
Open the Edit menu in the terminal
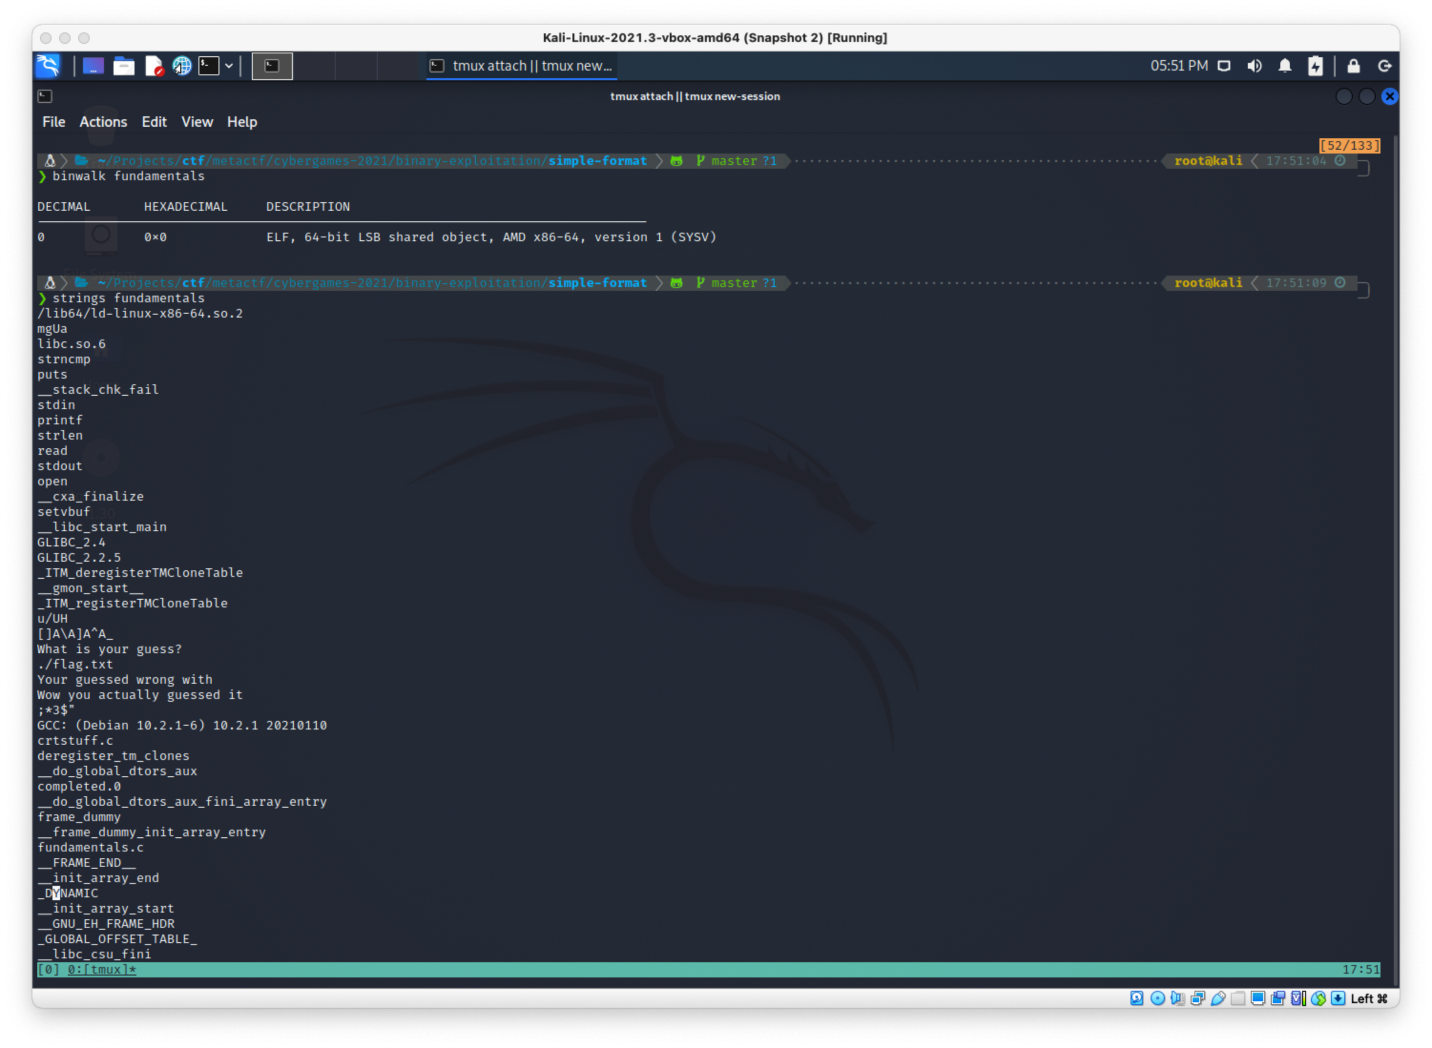[154, 122]
